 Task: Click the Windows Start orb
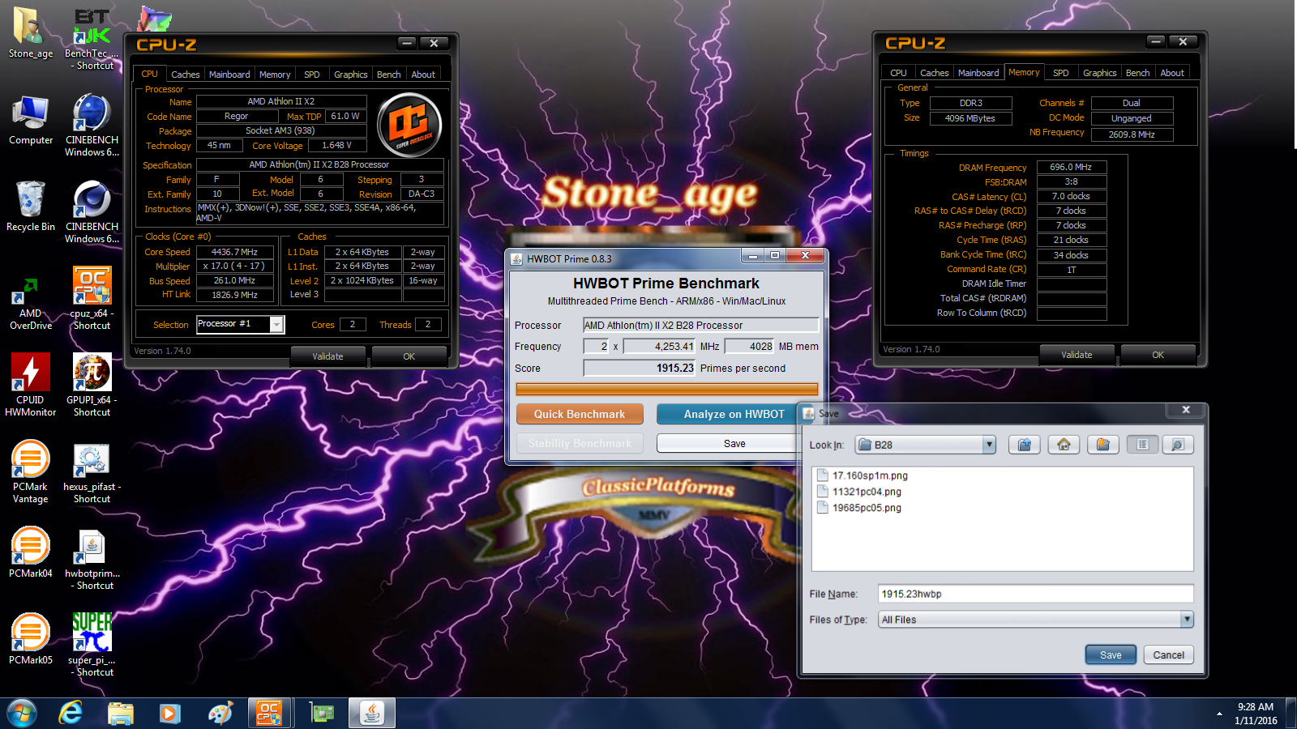pos(22,713)
